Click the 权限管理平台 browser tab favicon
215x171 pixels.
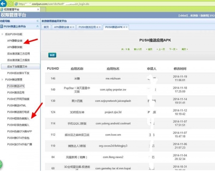pyautogui.click(x=3, y=9)
